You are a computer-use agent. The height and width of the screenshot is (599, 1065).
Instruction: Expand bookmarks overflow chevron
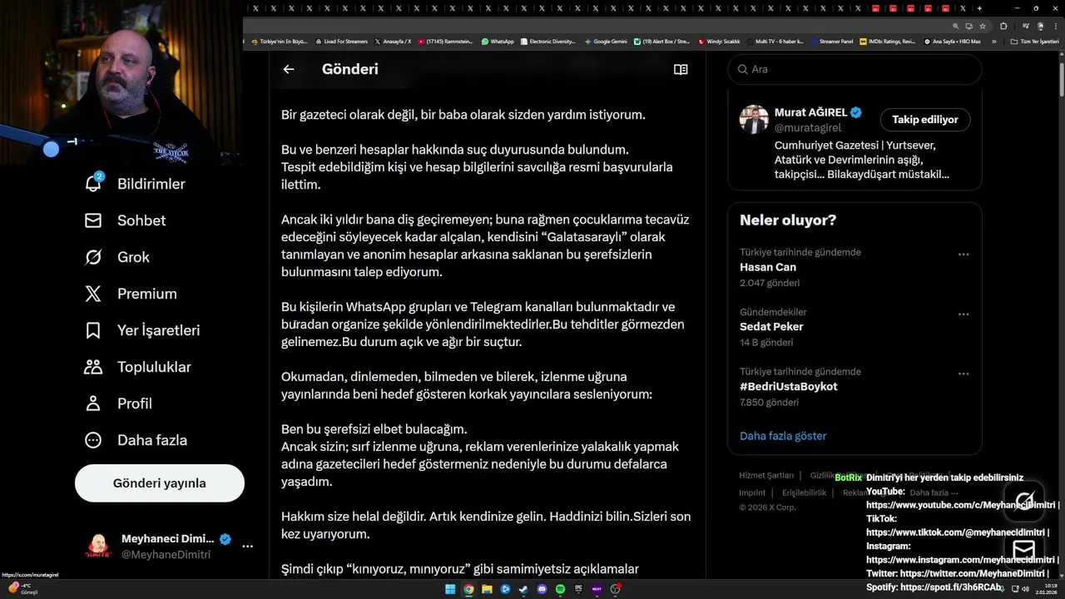click(993, 42)
